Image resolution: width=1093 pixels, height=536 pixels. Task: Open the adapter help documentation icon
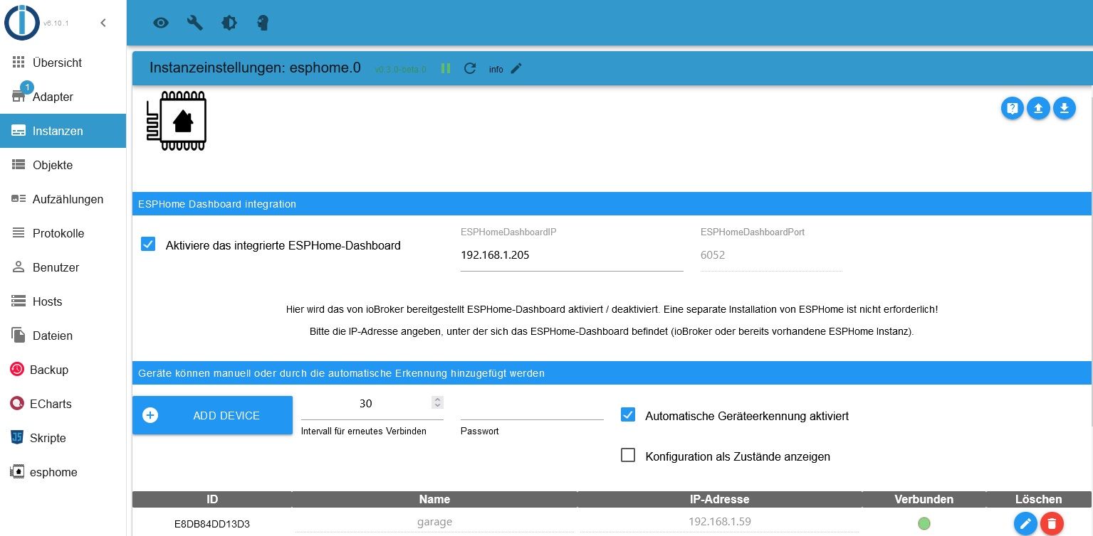click(x=1013, y=108)
